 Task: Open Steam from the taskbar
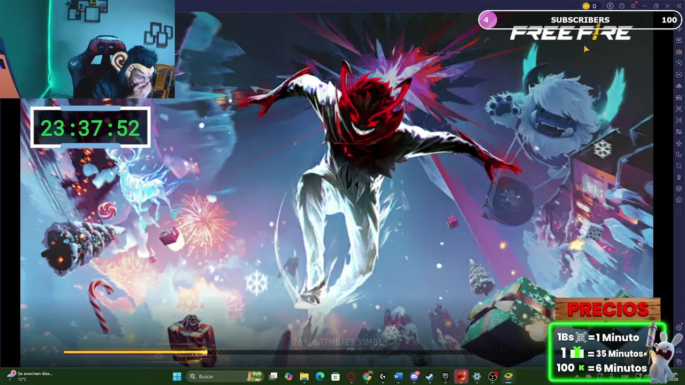pos(430,376)
